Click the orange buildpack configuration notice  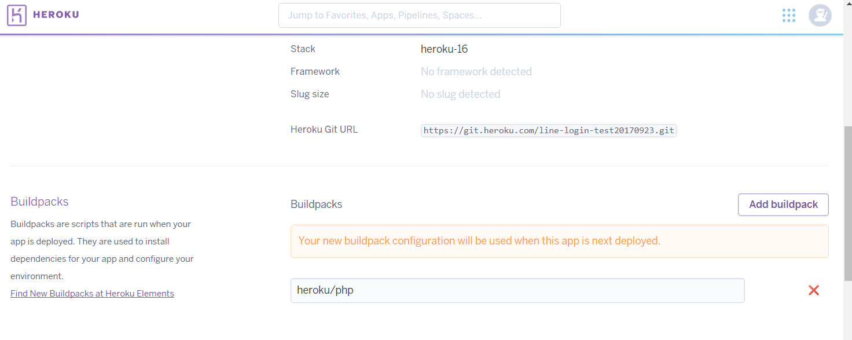click(560, 241)
